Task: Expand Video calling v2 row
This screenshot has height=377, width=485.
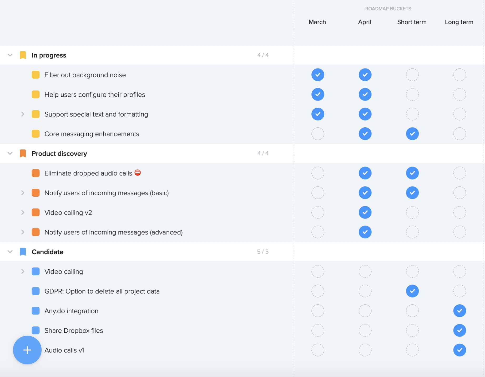Action: [23, 212]
